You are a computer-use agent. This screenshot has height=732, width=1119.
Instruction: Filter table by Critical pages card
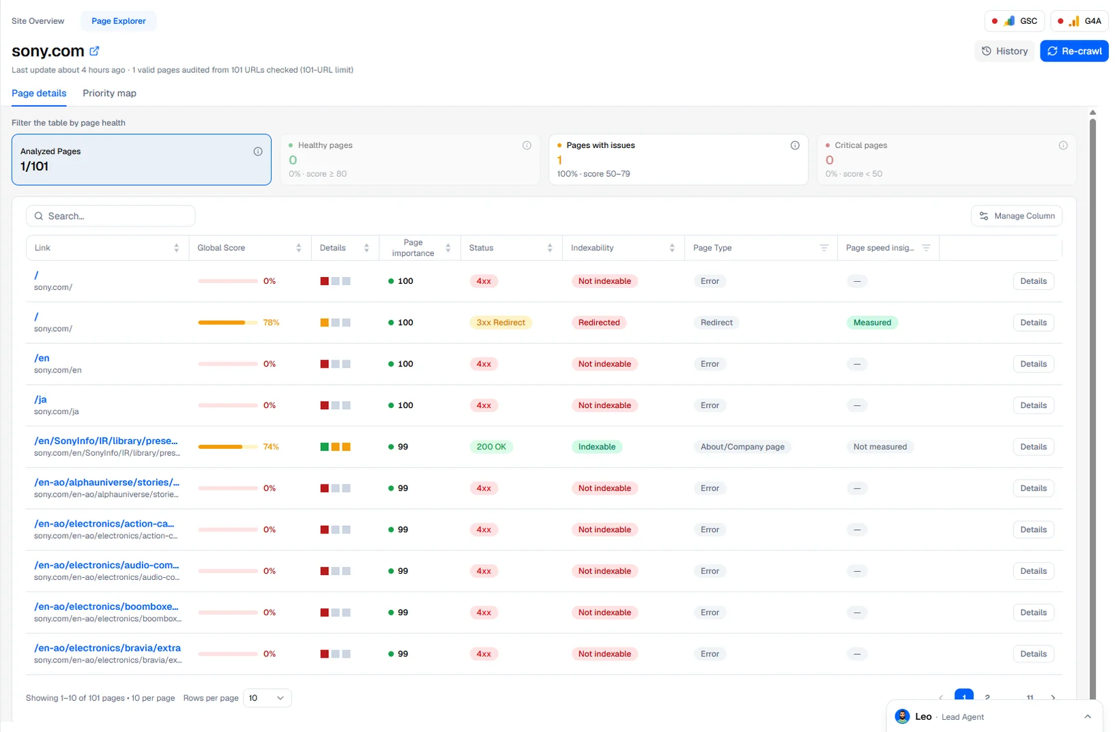point(946,160)
